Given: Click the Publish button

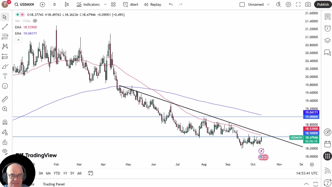Looking at the screenshot, I should (323, 4).
